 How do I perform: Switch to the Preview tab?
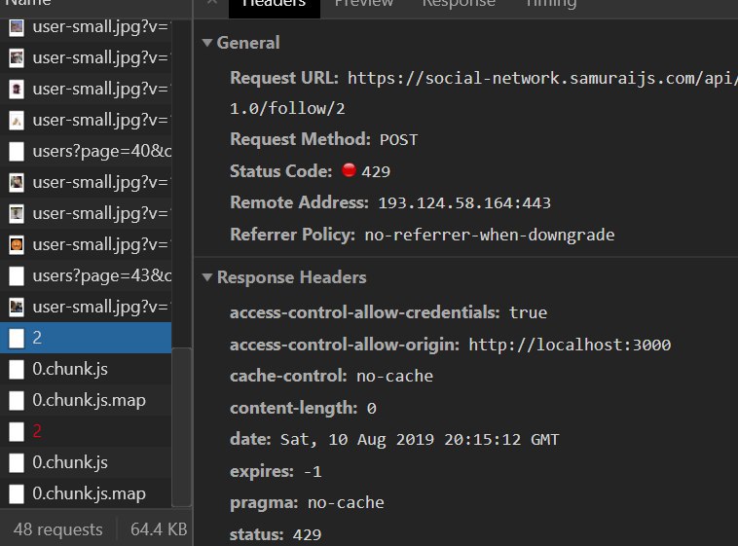[364, 3]
